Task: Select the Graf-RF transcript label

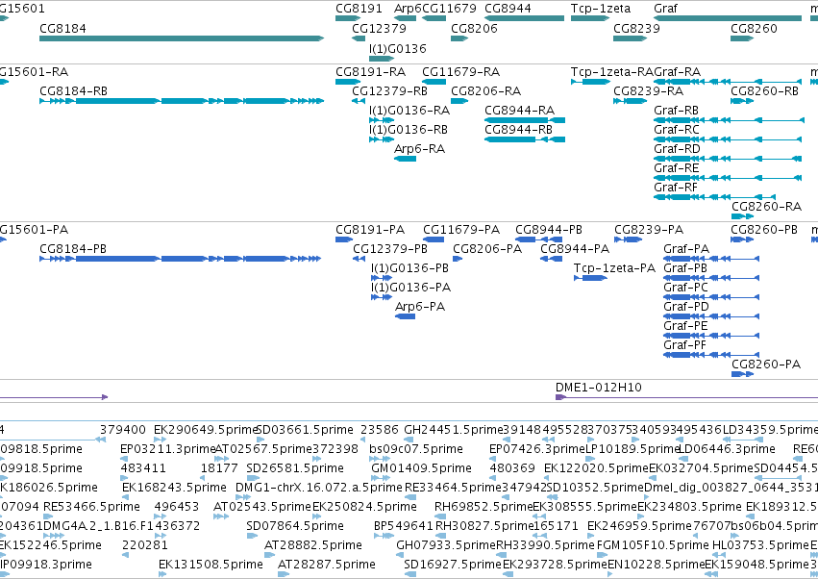Action: click(x=676, y=187)
